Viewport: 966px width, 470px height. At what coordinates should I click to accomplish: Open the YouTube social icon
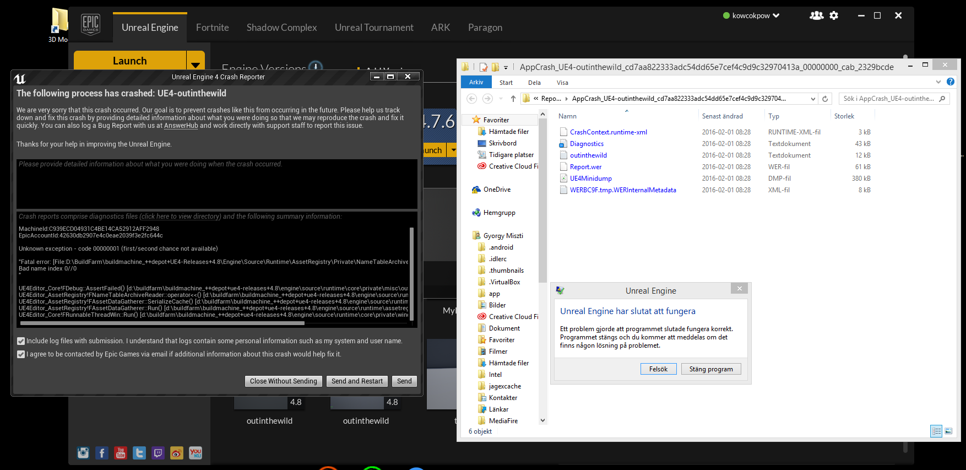(x=121, y=453)
